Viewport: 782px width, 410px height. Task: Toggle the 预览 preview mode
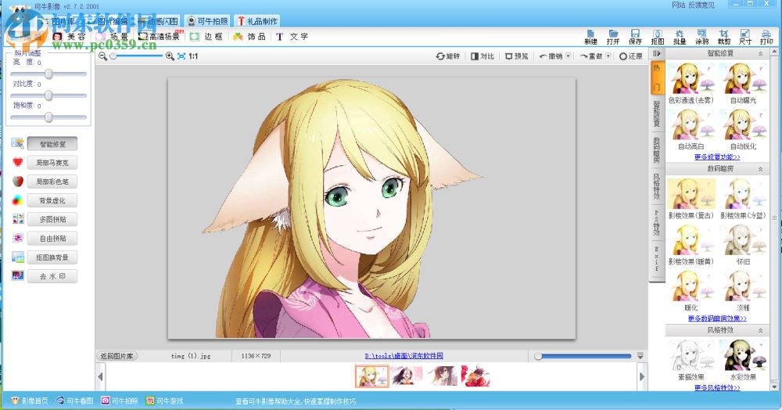point(517,56)
